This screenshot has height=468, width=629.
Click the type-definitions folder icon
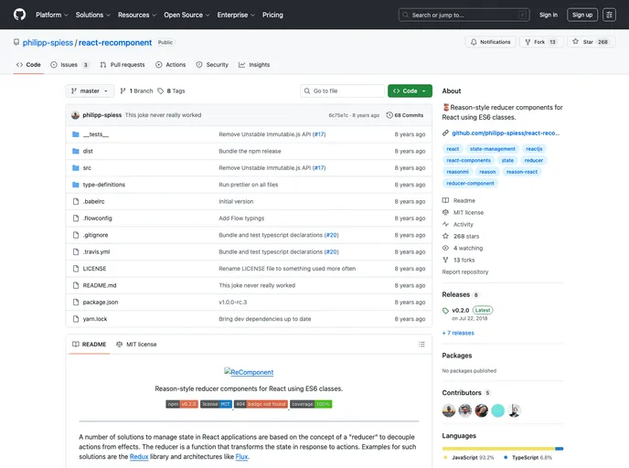75,185
